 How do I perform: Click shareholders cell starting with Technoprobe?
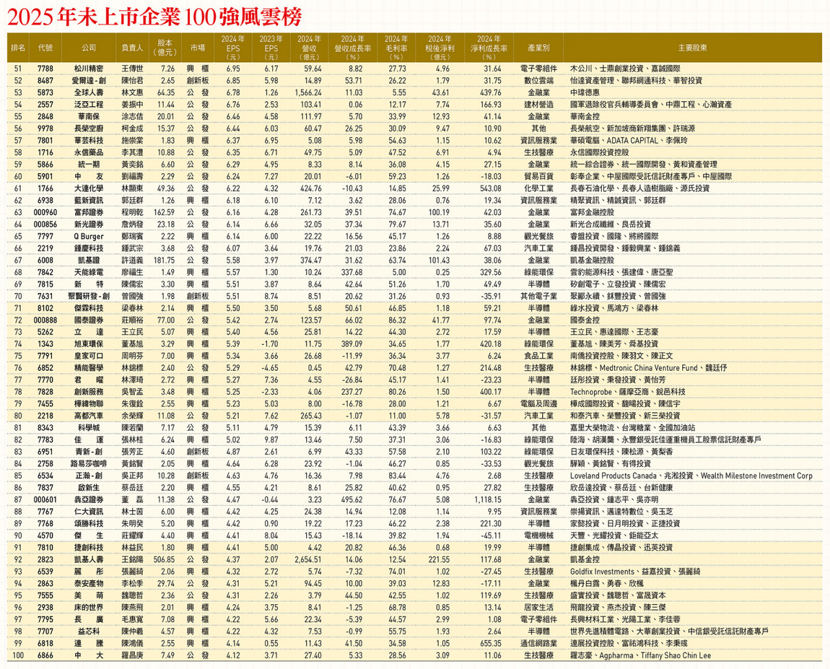point(628,392)
